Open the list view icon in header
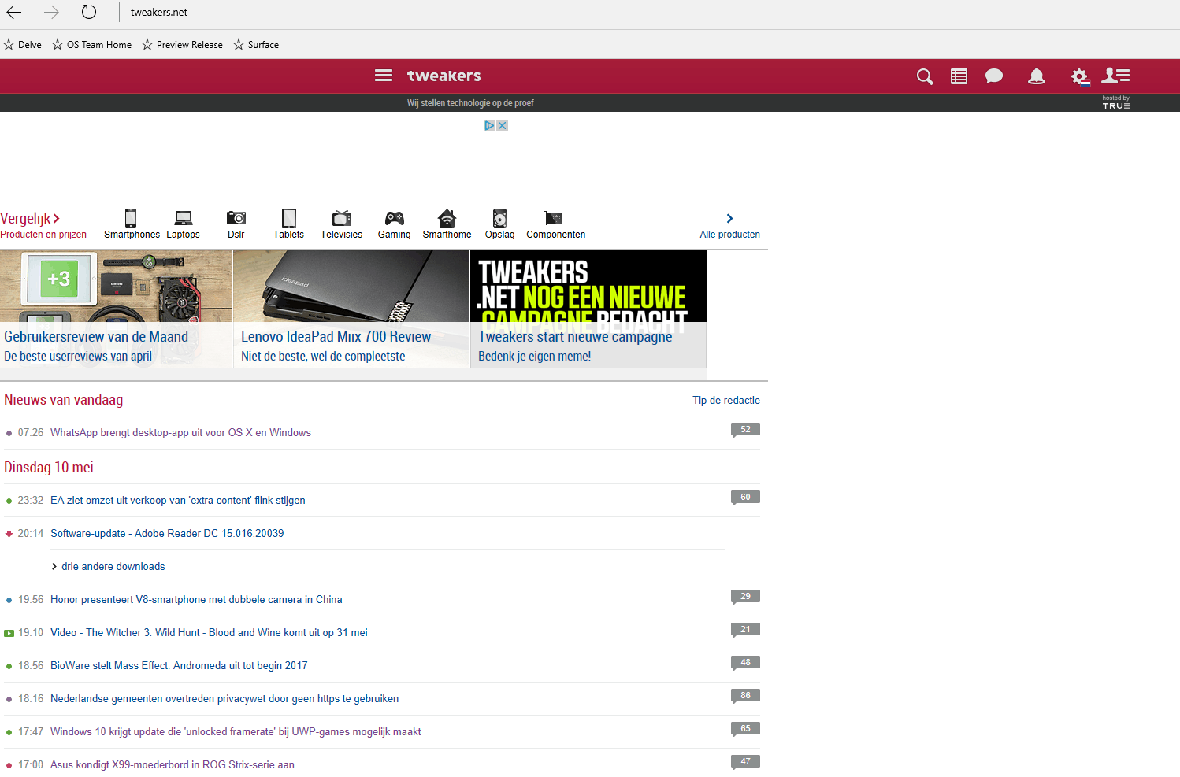The width and height of the screenshot is (1180, 777). coord(959,76)
